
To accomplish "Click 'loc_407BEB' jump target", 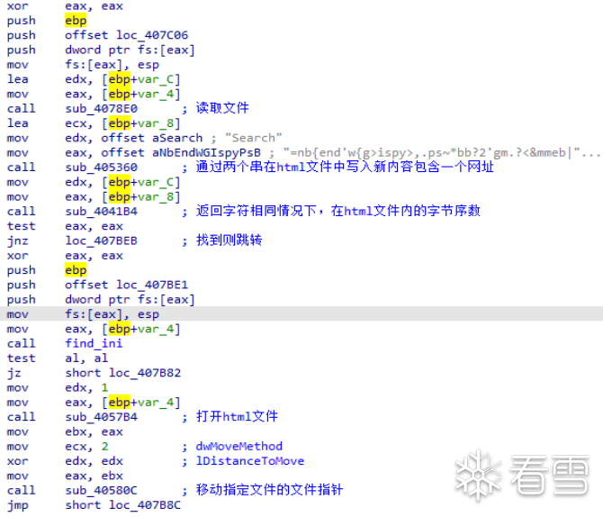I will tap(101, 240).
